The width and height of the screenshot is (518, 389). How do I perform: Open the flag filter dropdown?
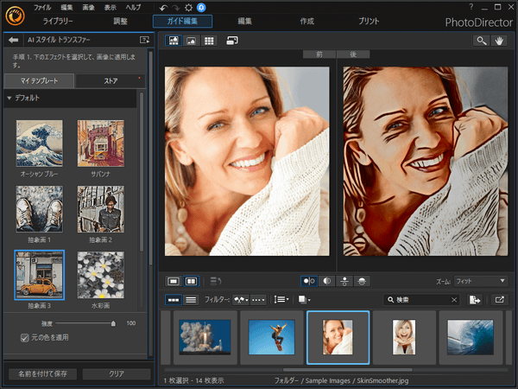(241, 300)
